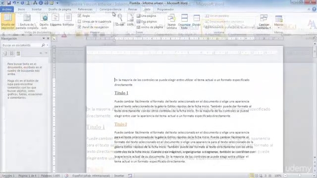Expand the Cambiar ventanas dropdown
Screen dimensions: 317x178
click(x=264, y=22)
